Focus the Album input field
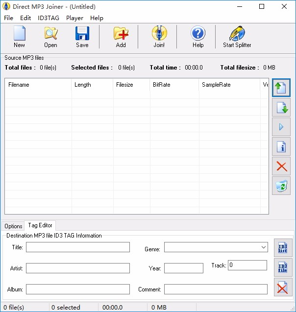The height and width of the screenshot is (312, 296). coord(78,289)
